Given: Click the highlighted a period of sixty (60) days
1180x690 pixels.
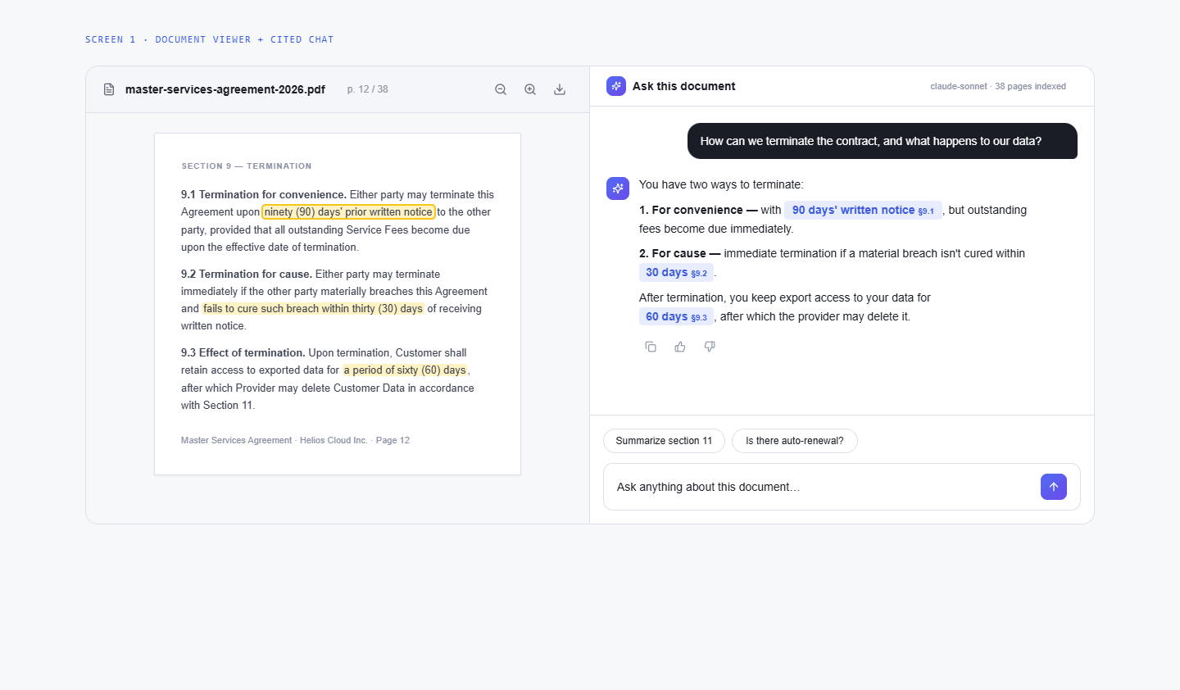Looking at the screenshot, I should click(x=405, y=370).
